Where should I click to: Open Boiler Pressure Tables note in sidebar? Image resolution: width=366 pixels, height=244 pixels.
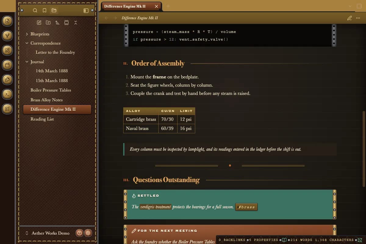coord(51,90)
